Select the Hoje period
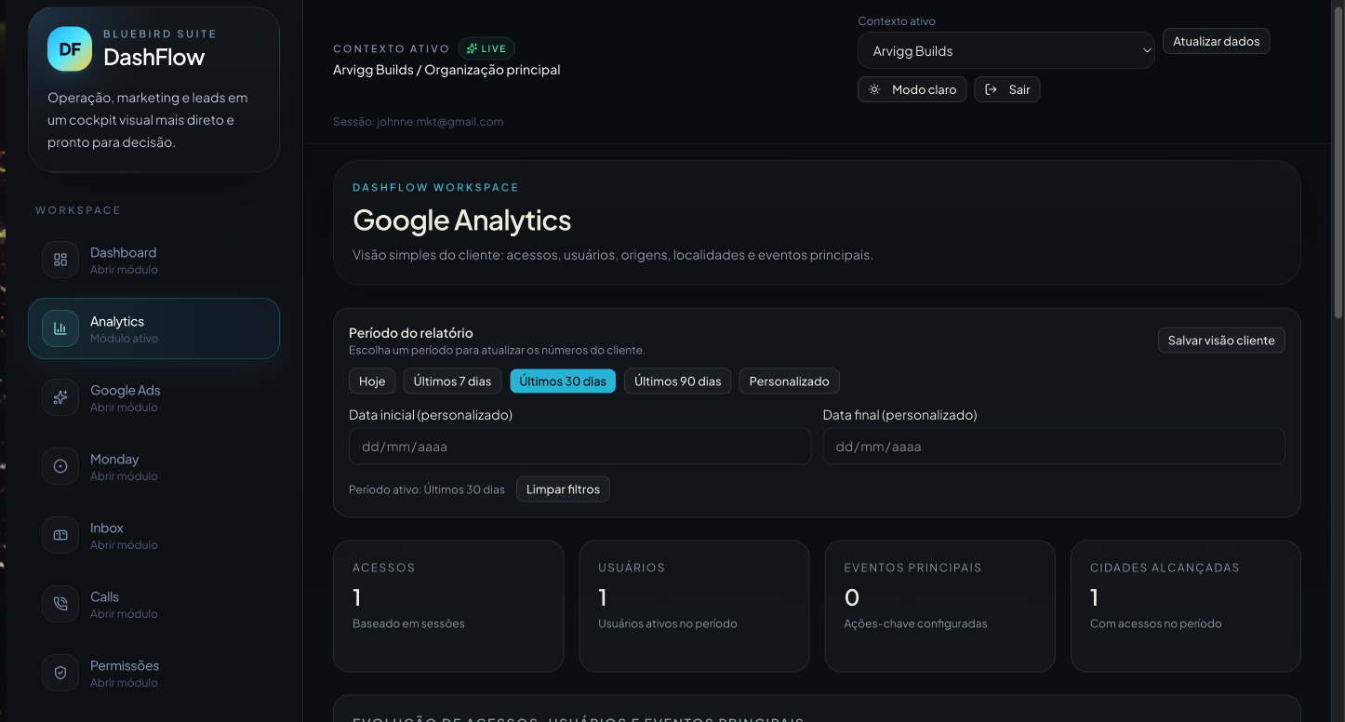 click(372, 381)
